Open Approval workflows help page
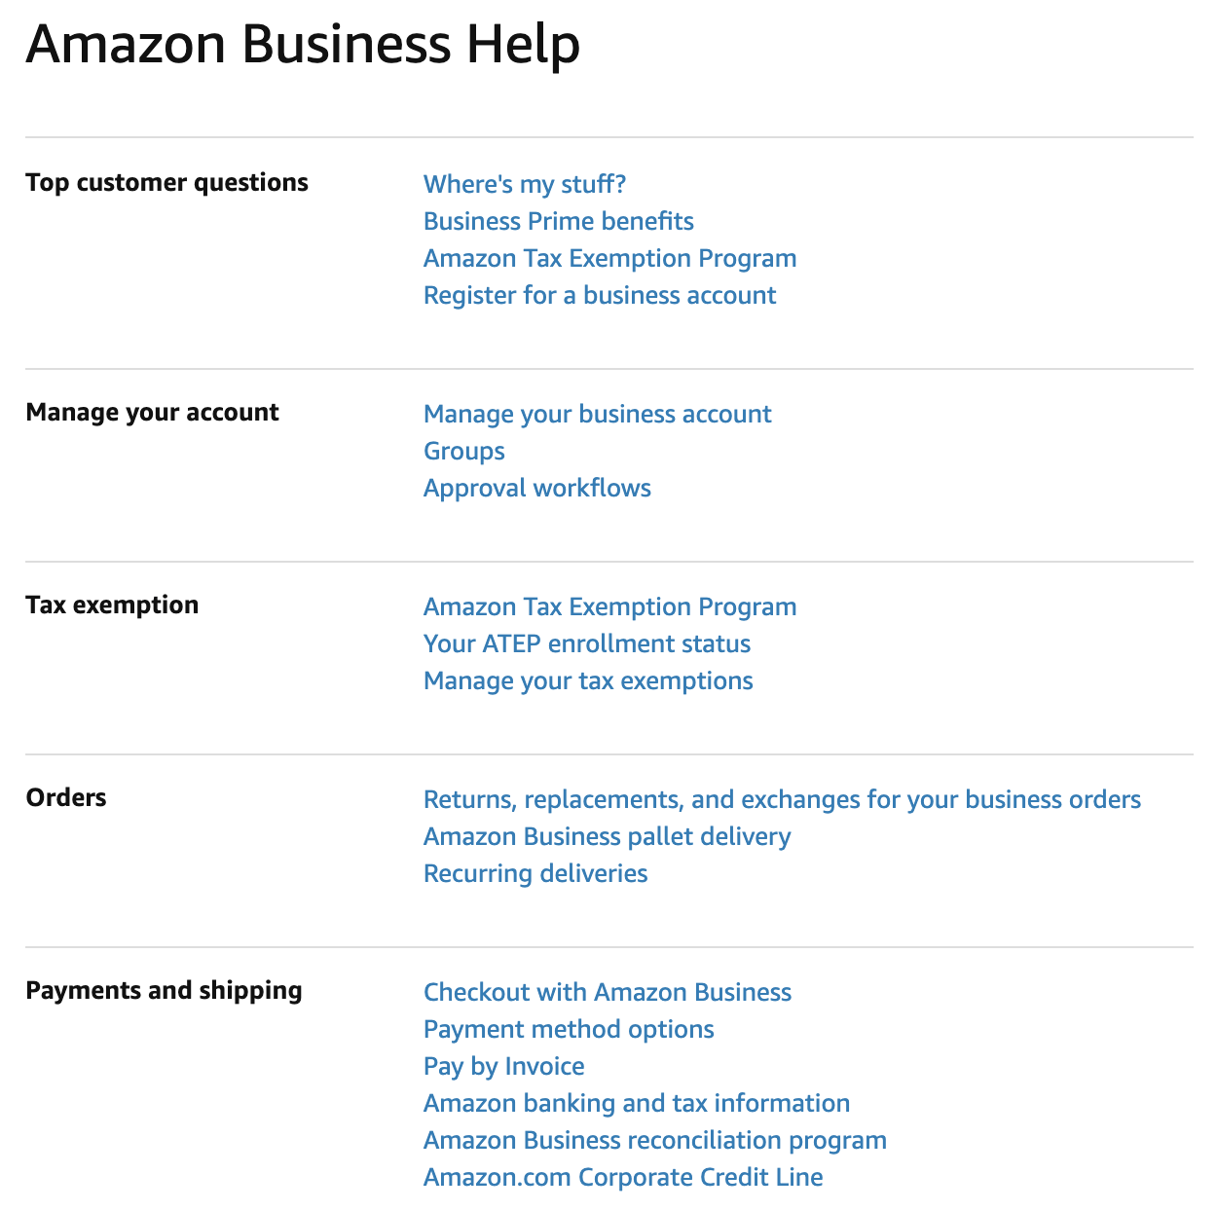 (x=536, y=488)
